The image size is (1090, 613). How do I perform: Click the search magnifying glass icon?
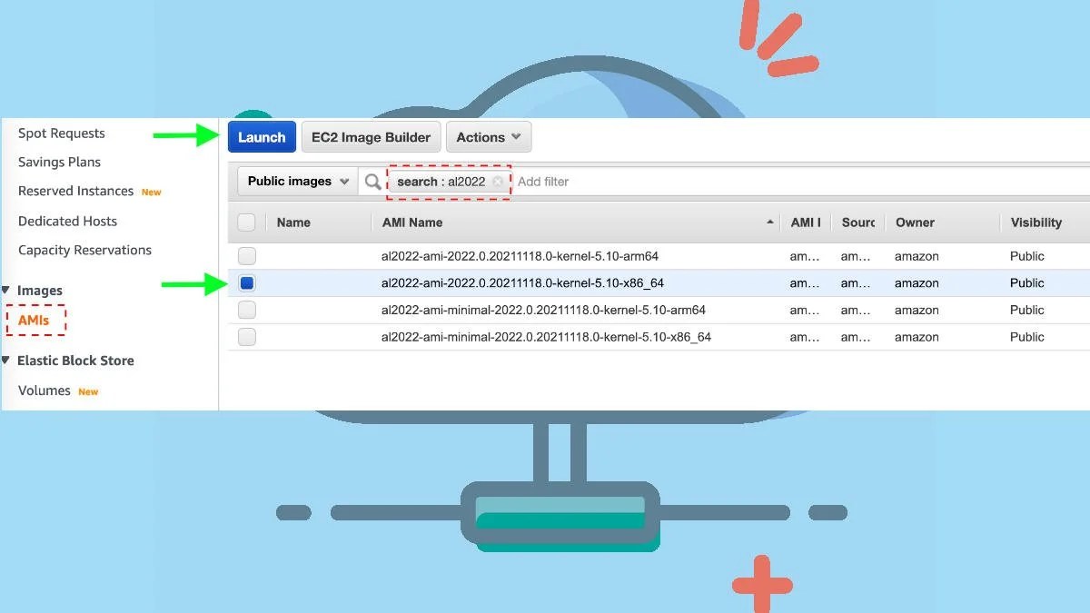pyautogui.click(x=372, y=181)
